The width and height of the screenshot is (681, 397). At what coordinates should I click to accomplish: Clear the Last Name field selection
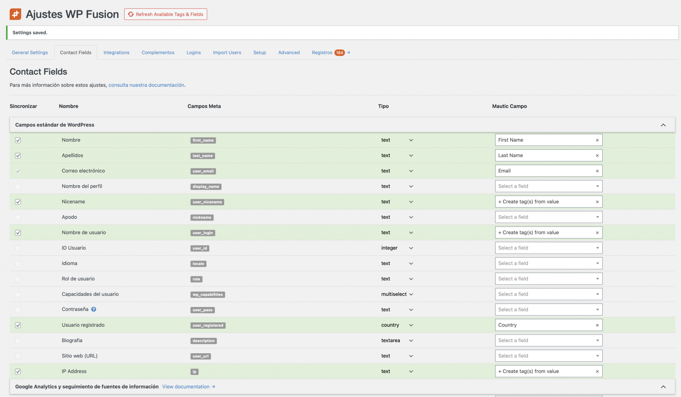597,155
